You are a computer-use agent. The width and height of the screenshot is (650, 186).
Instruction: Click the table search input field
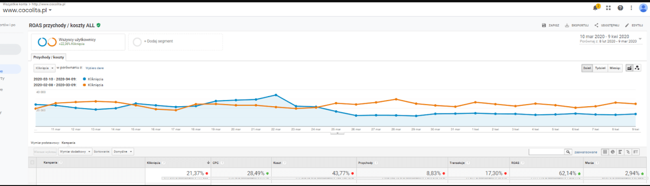546,152
